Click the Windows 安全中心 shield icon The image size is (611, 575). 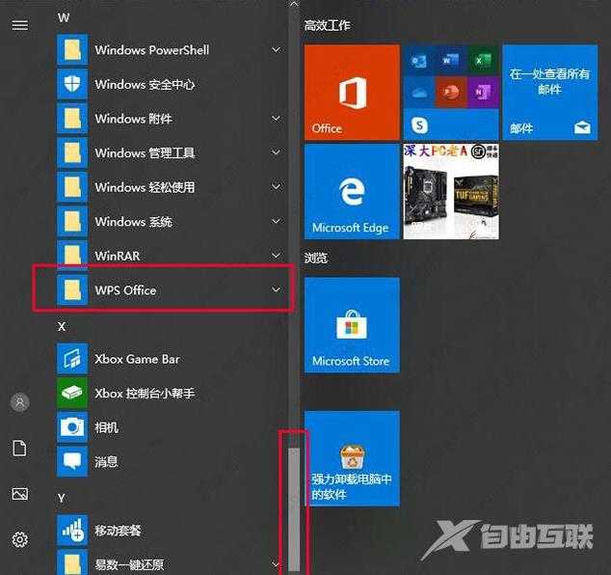[72, 84]
